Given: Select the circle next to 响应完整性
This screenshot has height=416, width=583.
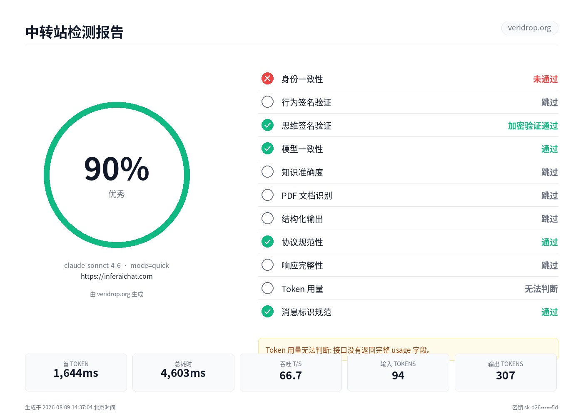Looking at the screenshot, I should (x=267, y=265).
